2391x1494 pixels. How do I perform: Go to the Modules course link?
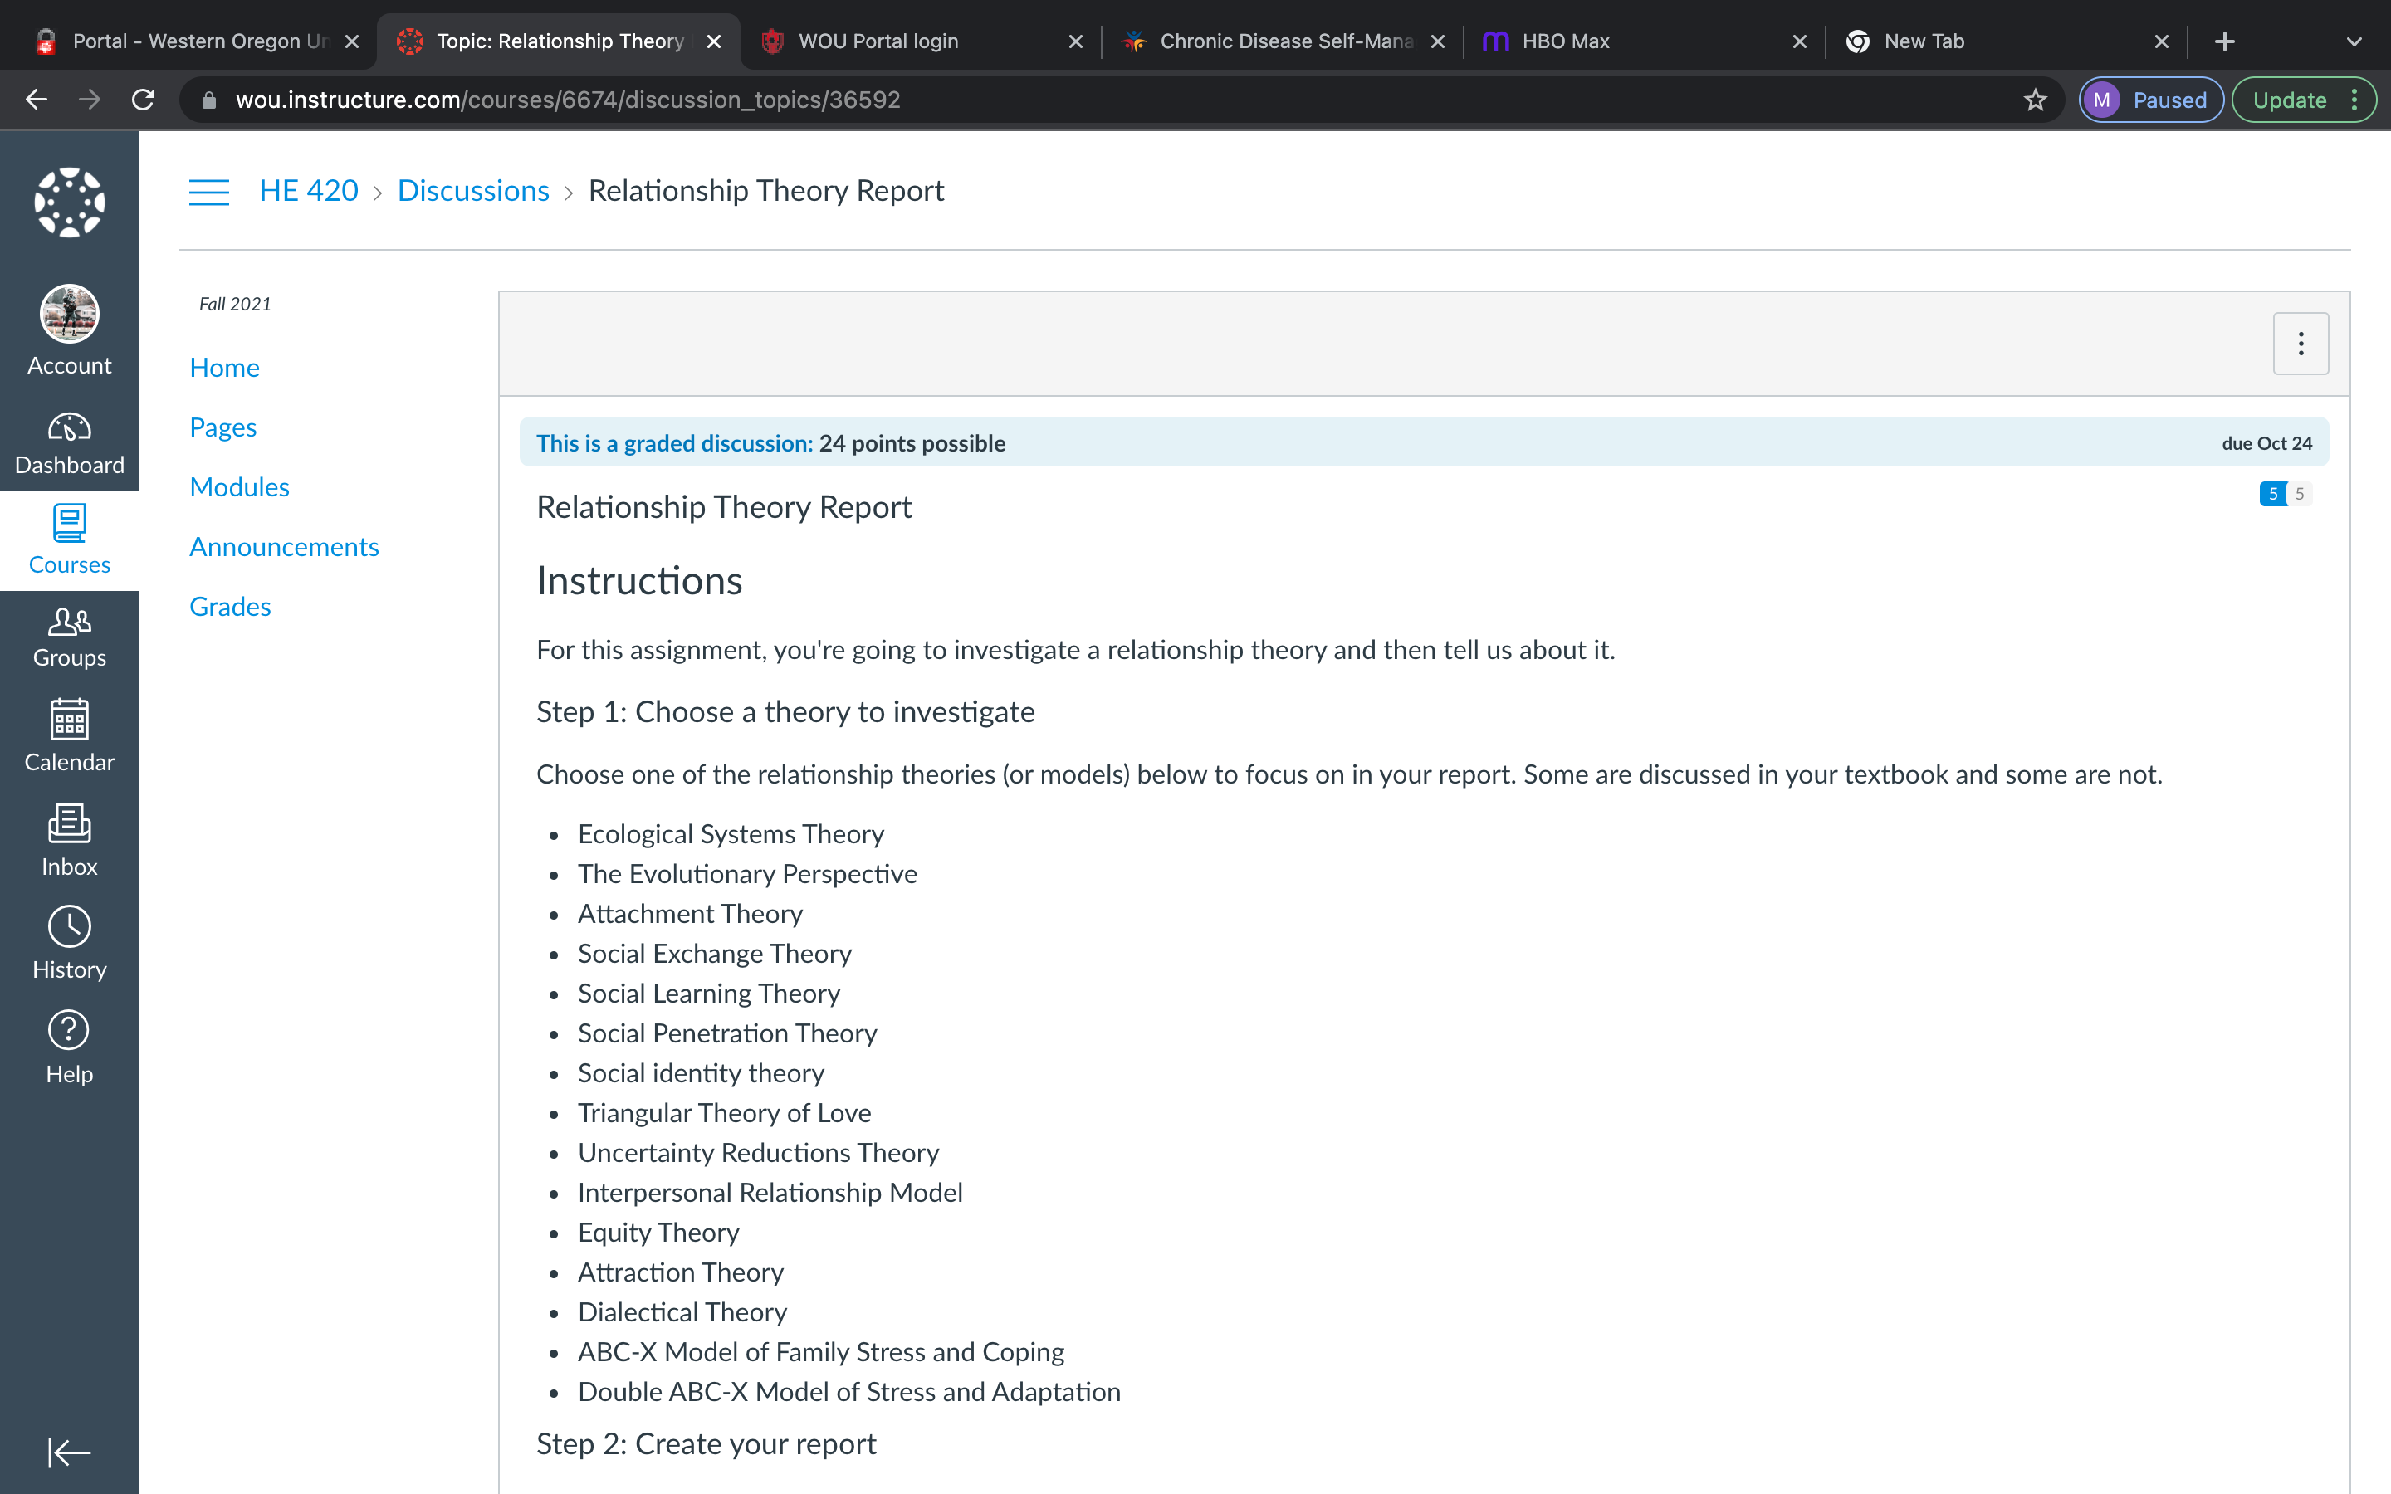(239, 487)
